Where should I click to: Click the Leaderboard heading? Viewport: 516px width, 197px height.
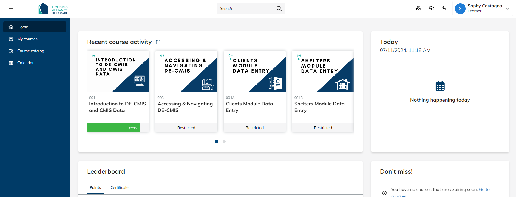(x=106, y=171)
